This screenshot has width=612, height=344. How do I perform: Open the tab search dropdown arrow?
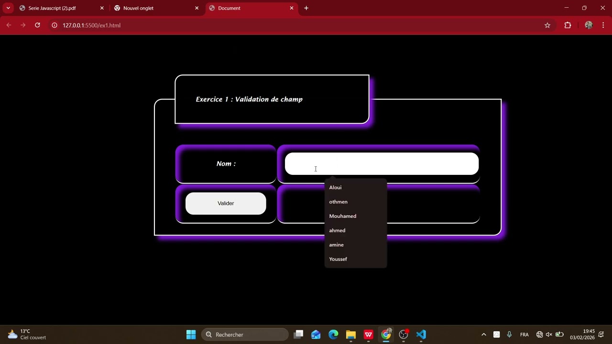[x=8, y=8]
